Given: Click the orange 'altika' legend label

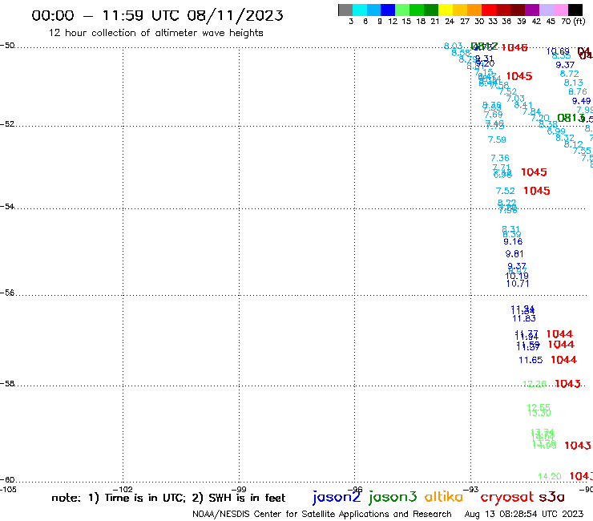Looking at the screenshot, I should pos(444,497).
